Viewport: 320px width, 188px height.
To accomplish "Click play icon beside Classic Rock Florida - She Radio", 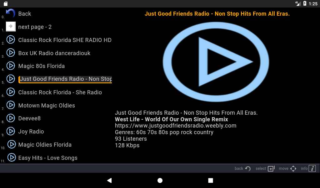I will pos(11,92).
